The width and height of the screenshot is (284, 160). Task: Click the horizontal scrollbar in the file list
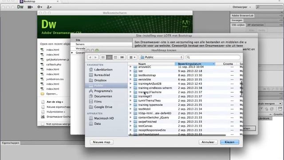(x=177, y=135)
